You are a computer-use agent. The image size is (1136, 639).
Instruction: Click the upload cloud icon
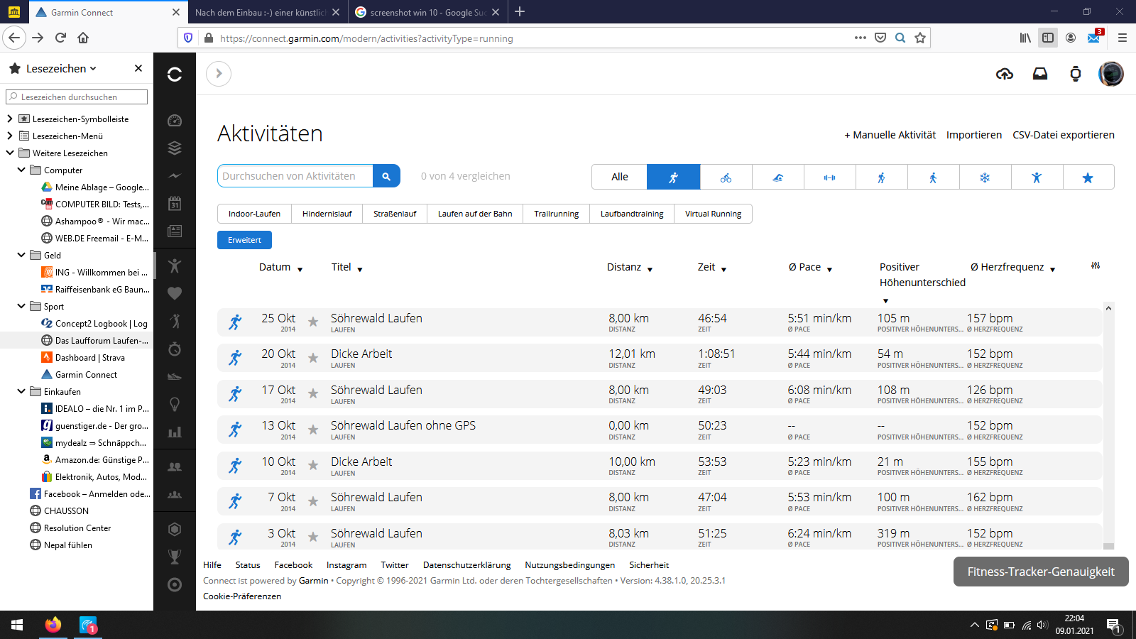click(1004, 74)
